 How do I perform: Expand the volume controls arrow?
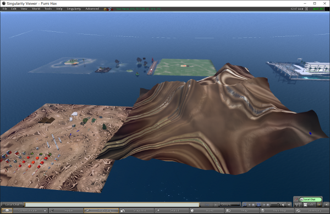[x=289, y=205]
